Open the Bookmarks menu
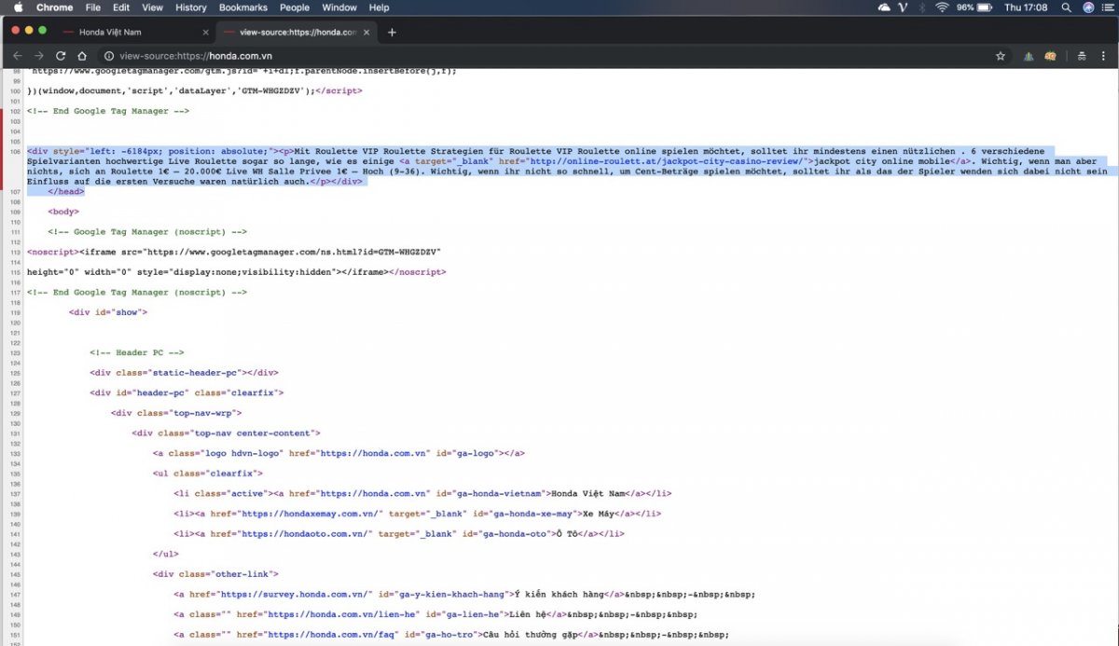 242,7
